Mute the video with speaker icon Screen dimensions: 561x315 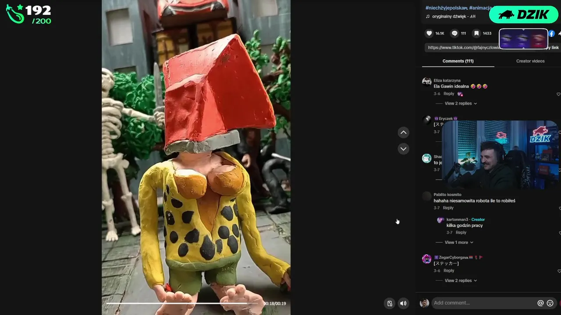403,303
